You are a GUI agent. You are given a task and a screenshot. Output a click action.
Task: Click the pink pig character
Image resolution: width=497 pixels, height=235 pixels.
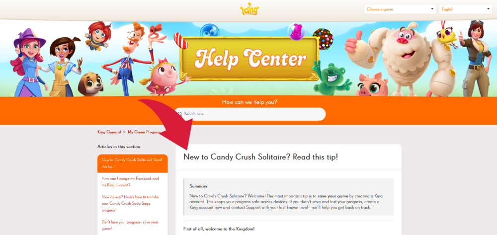372,84
